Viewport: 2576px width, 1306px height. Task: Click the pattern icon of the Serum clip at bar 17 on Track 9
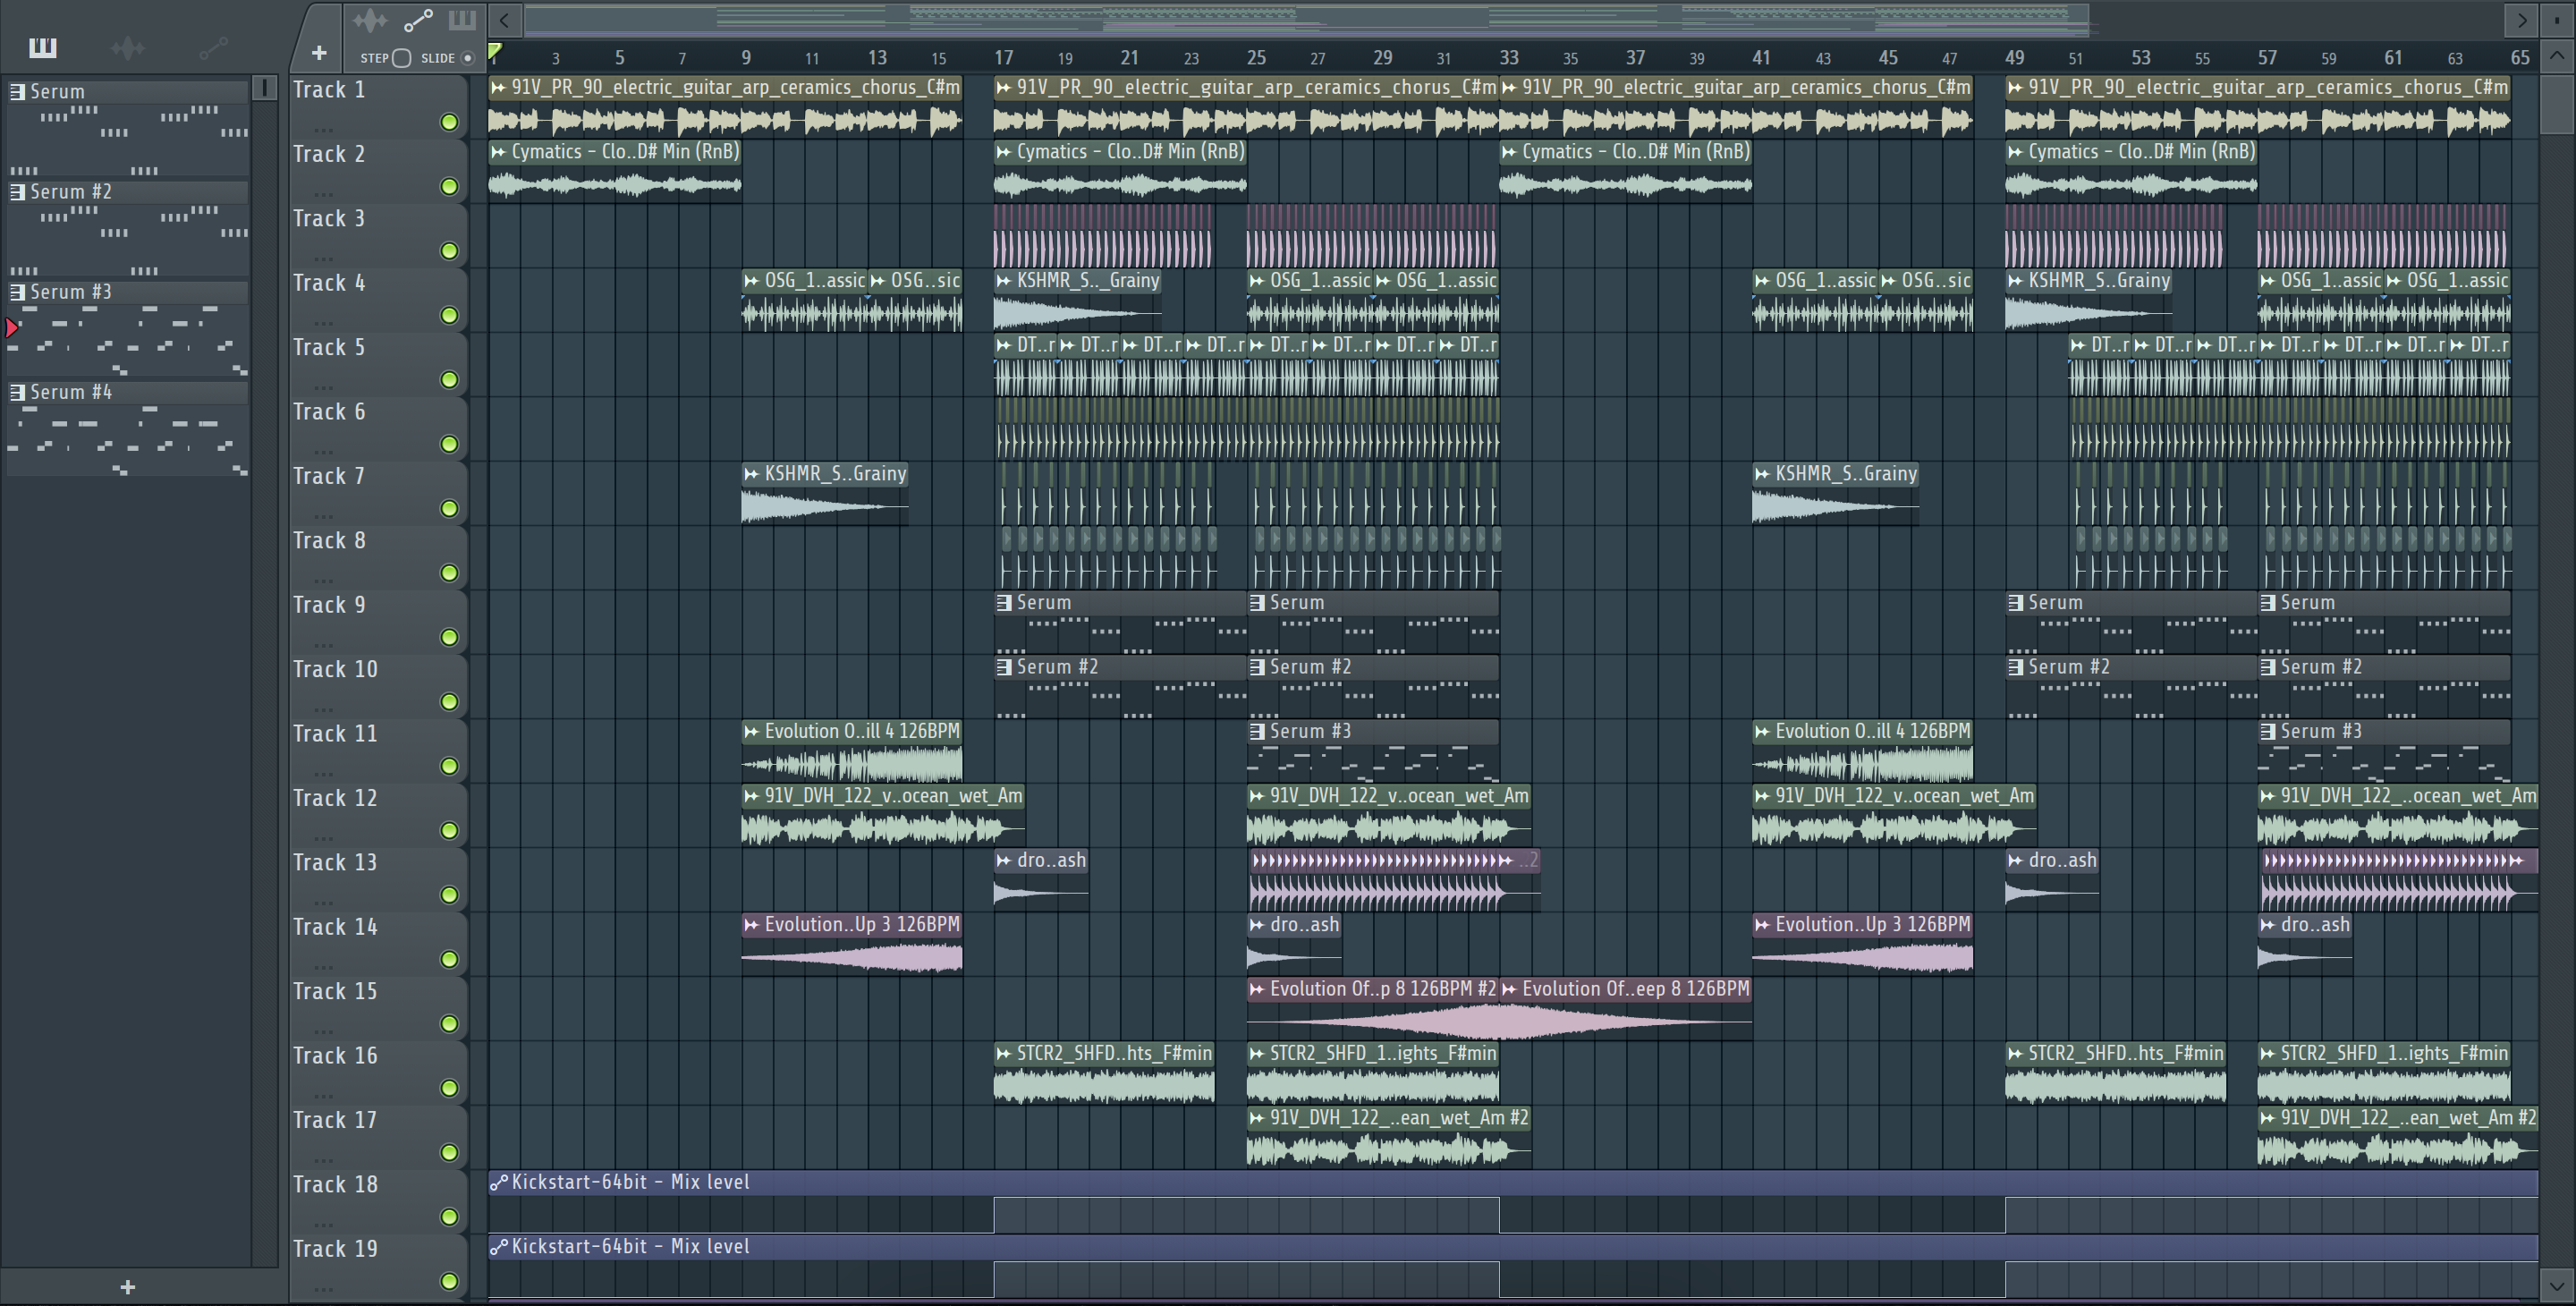pos(1004,603)
